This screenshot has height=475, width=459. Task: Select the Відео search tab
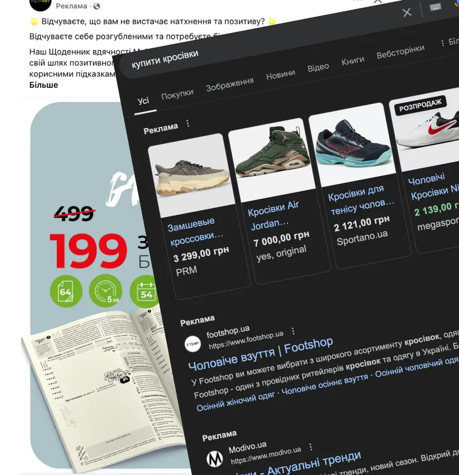[318, 67]
